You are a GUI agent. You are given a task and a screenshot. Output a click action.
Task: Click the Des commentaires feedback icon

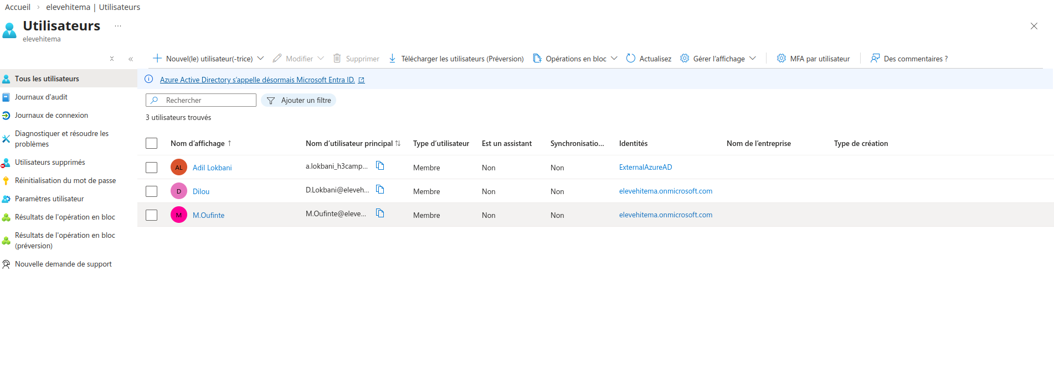tap(875, 59)
